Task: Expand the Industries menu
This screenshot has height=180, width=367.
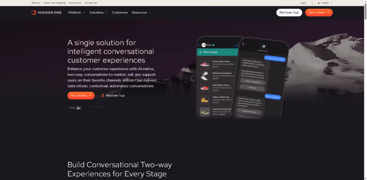Action: pos(99,12)
